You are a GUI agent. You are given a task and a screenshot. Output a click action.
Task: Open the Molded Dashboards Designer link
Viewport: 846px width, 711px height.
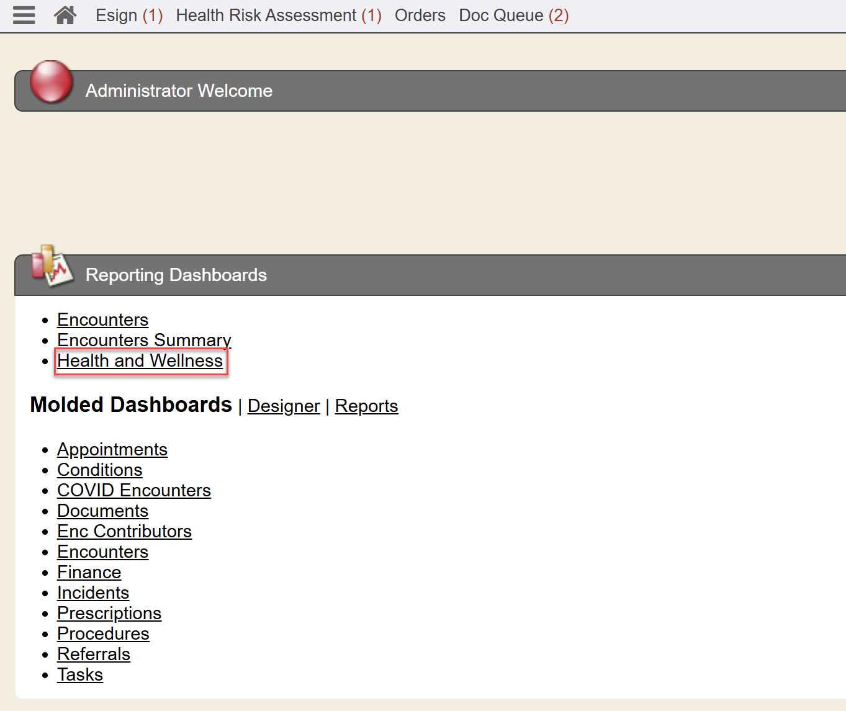point(284,406)
